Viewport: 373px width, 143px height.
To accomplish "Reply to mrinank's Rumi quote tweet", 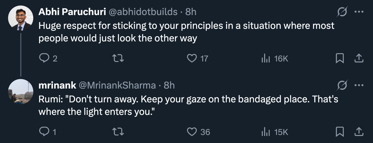I will click(x=44, y=132).
